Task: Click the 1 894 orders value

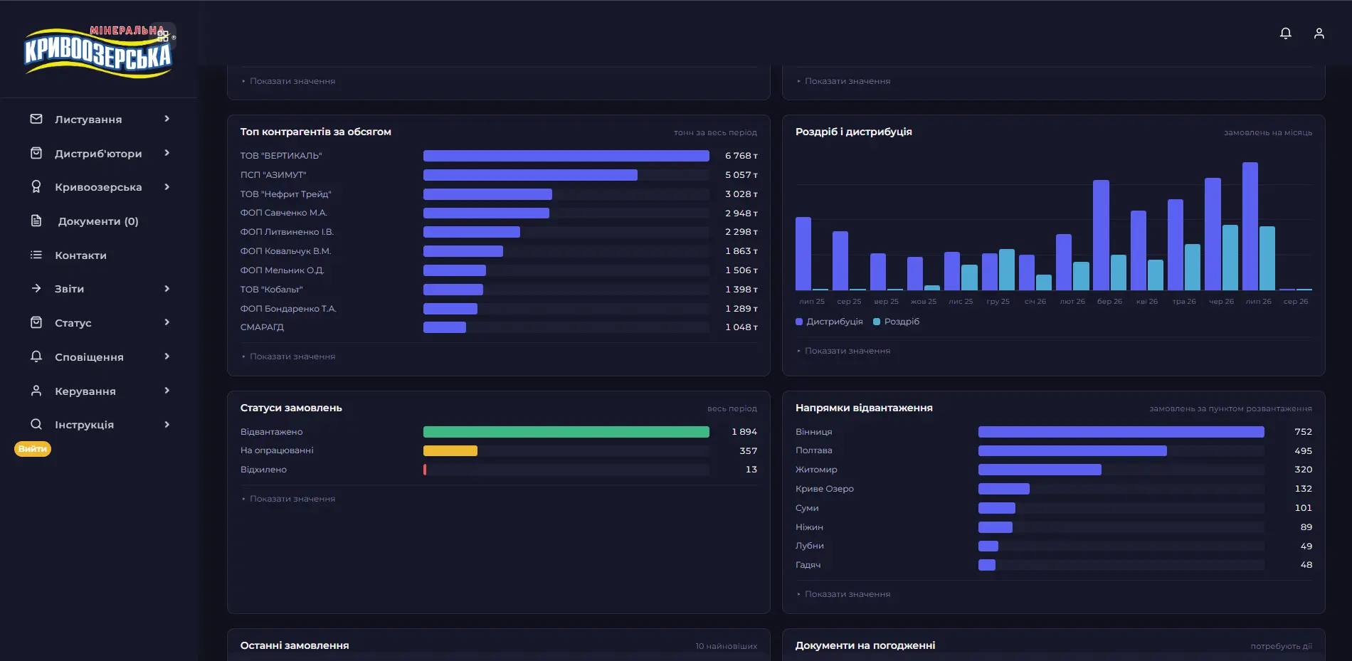Action: pos(744,432)
